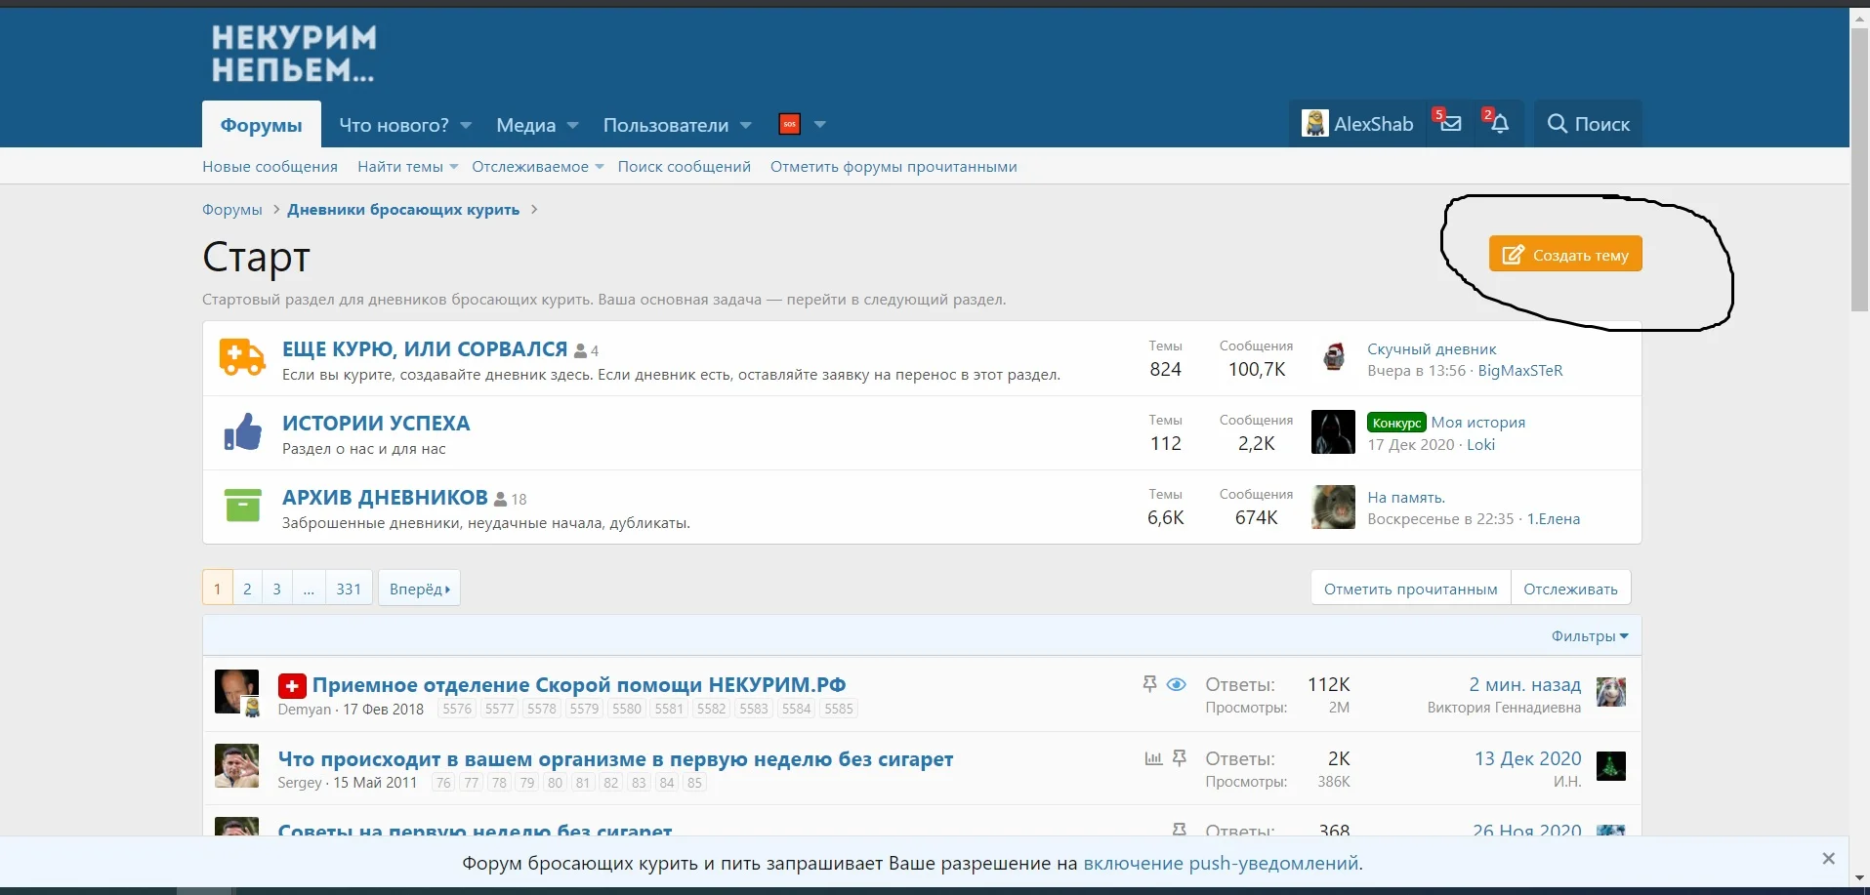Click the Отслеживать watch forum button
Screen dimensions: 1870x895
click(1570, 589)
